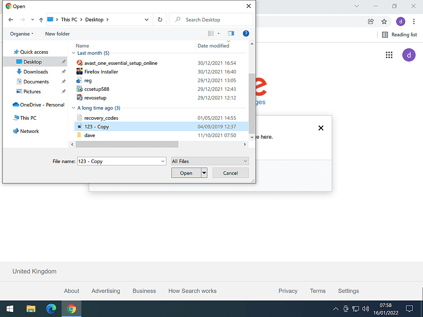The height and width of the screenshot is (317, 423).
Task: Click the Up one level arrow icon
Action: pos(41,20)
